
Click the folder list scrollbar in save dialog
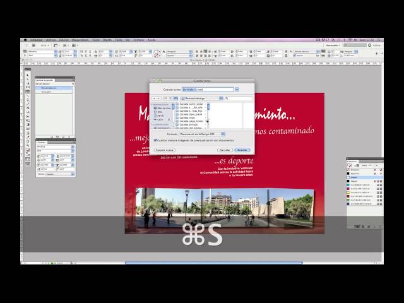pyautogui.click(x=208, y=107)
